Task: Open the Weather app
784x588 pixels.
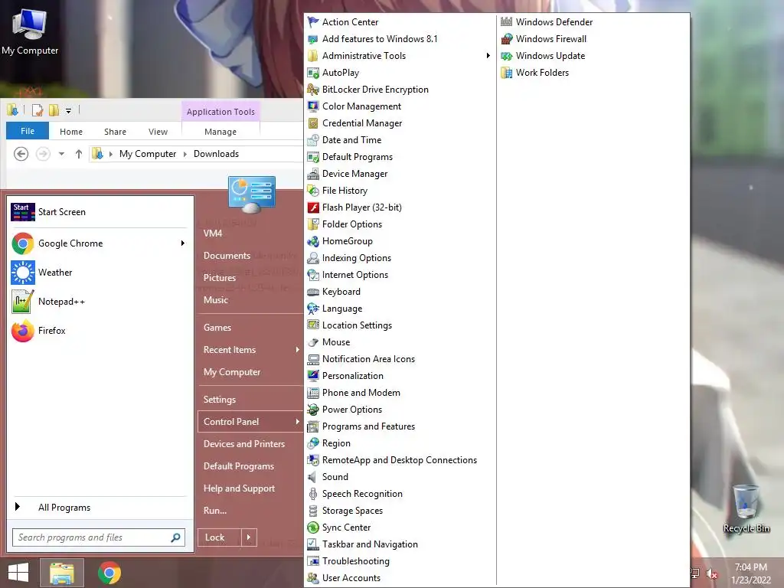Action: [99, 273]
